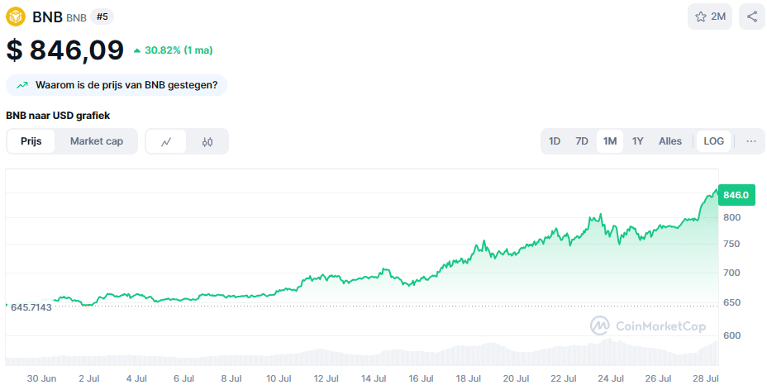Click the 650 y-axis label

pos(731,303)
